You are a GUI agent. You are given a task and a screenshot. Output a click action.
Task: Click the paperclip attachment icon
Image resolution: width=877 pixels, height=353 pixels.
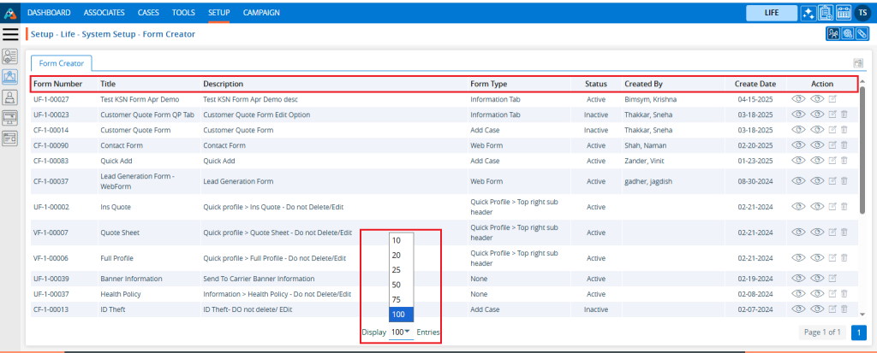tap(862, 34)
